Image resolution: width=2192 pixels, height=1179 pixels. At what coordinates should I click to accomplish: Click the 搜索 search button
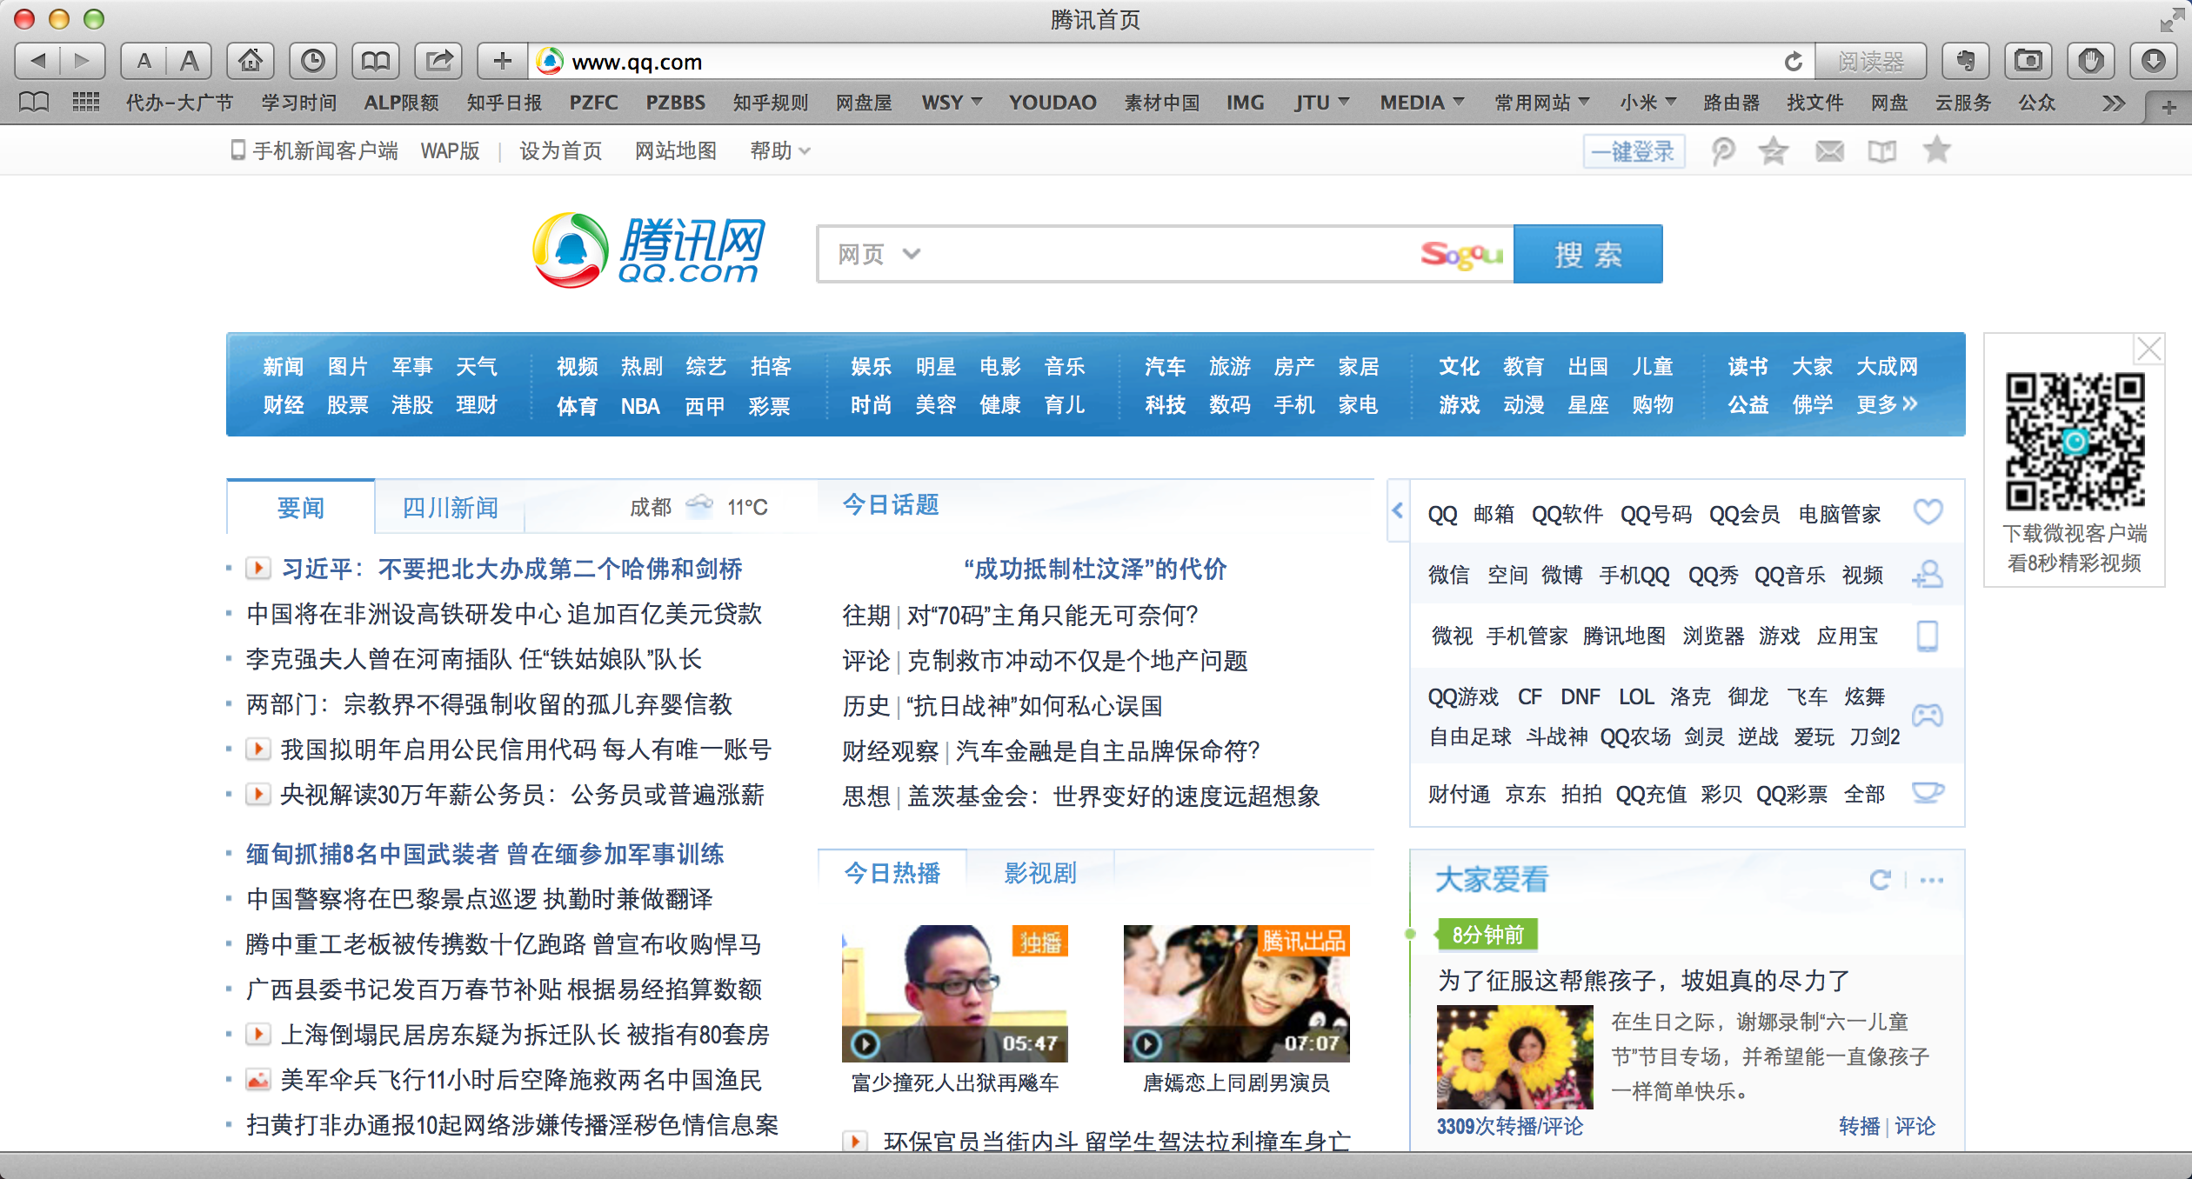pos(1587,254)
